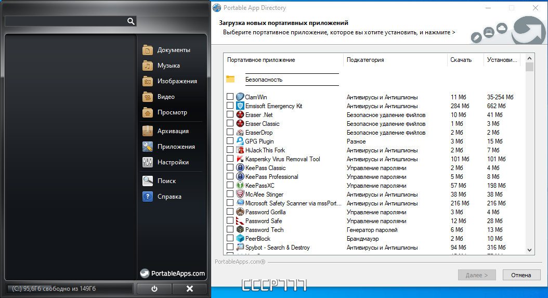Check the ClamWin checkbox
This screenshot has width=548, height=298.
click(x=230, y=96)
